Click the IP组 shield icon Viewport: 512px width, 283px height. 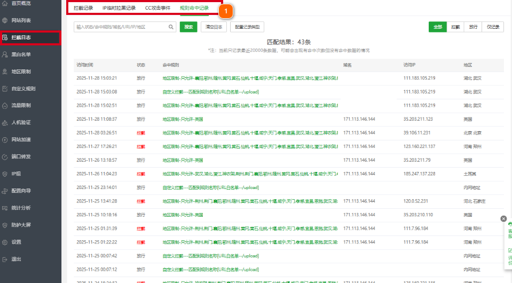tap(5, 174)
